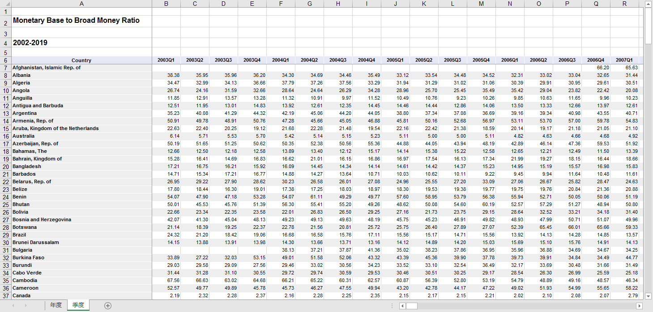The width and height of the screenshot is (653, 312).
Task: Click Bulgaria 2004Q1 value 38.13
Action: coord(281,250)
